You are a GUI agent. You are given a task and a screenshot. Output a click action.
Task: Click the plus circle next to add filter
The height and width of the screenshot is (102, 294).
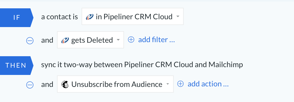pos(131,40)
